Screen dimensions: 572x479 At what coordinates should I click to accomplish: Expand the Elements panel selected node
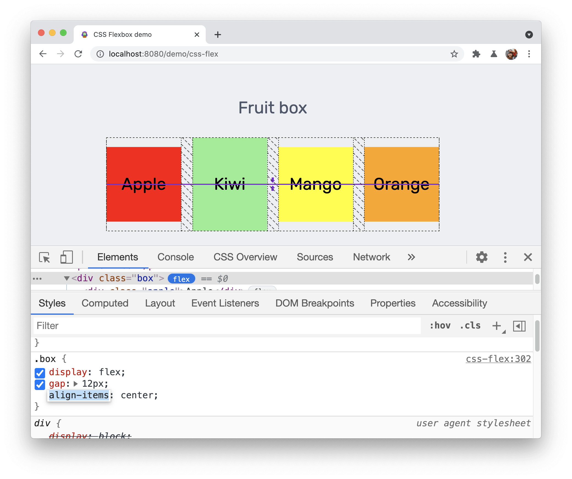(x=67, y=277)
